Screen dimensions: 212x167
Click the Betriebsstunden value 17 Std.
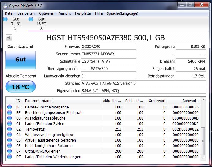pyautogui.click(x=191, y=76)
